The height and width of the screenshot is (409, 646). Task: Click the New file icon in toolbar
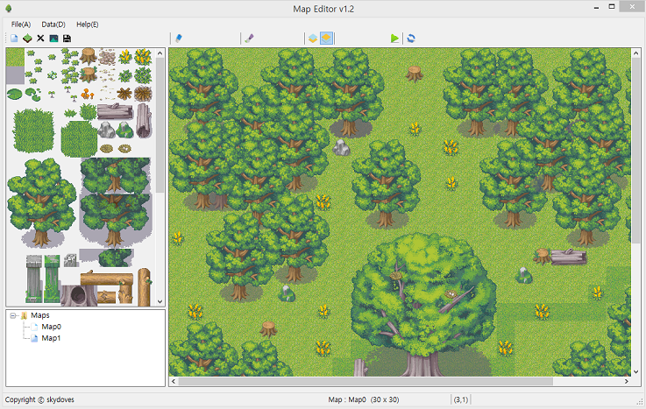click(14, 39)
